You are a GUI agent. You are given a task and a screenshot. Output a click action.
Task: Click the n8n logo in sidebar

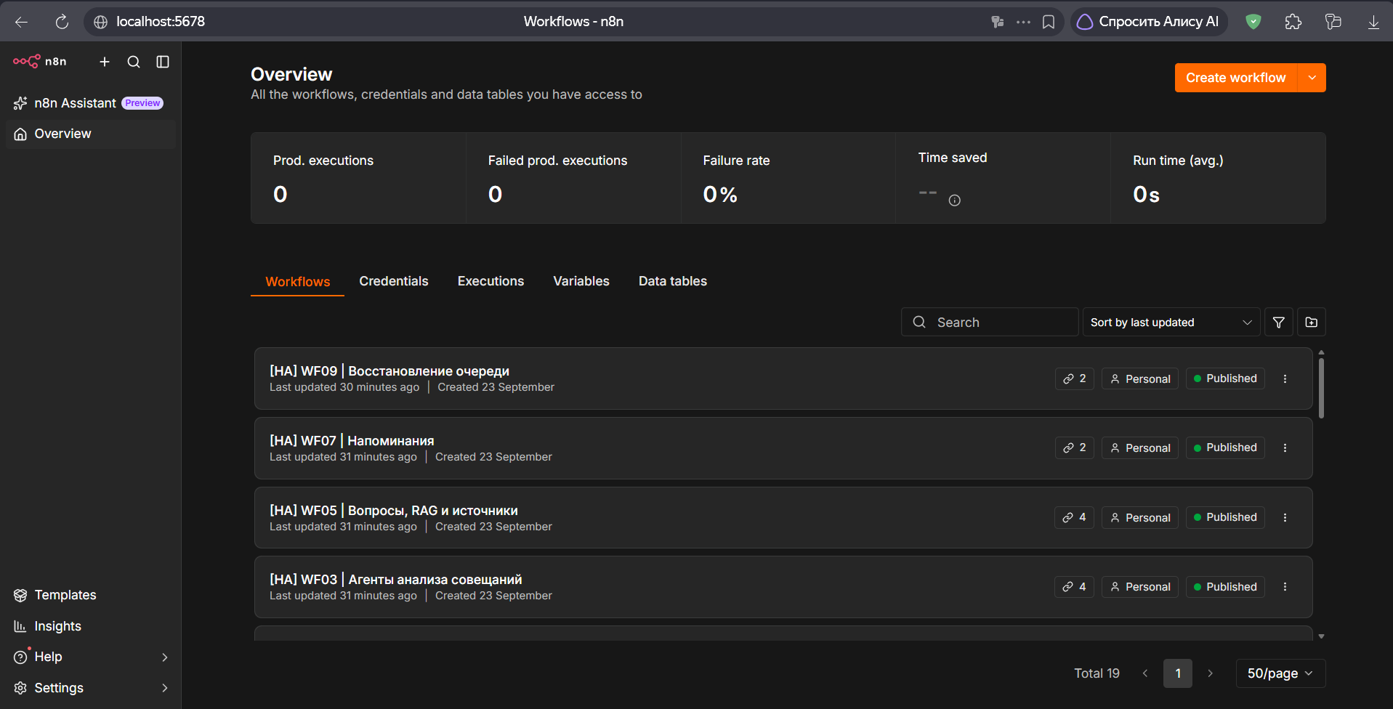click(40, 62)
